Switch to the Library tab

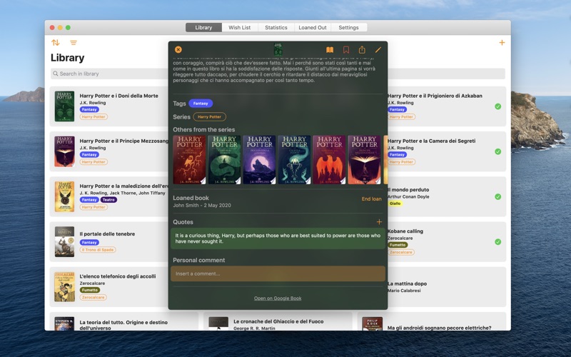click(x=203, y=27)
